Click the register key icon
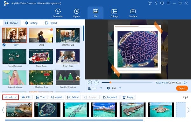Viewport: 191px width, 123px height. [x=156, y=3]
